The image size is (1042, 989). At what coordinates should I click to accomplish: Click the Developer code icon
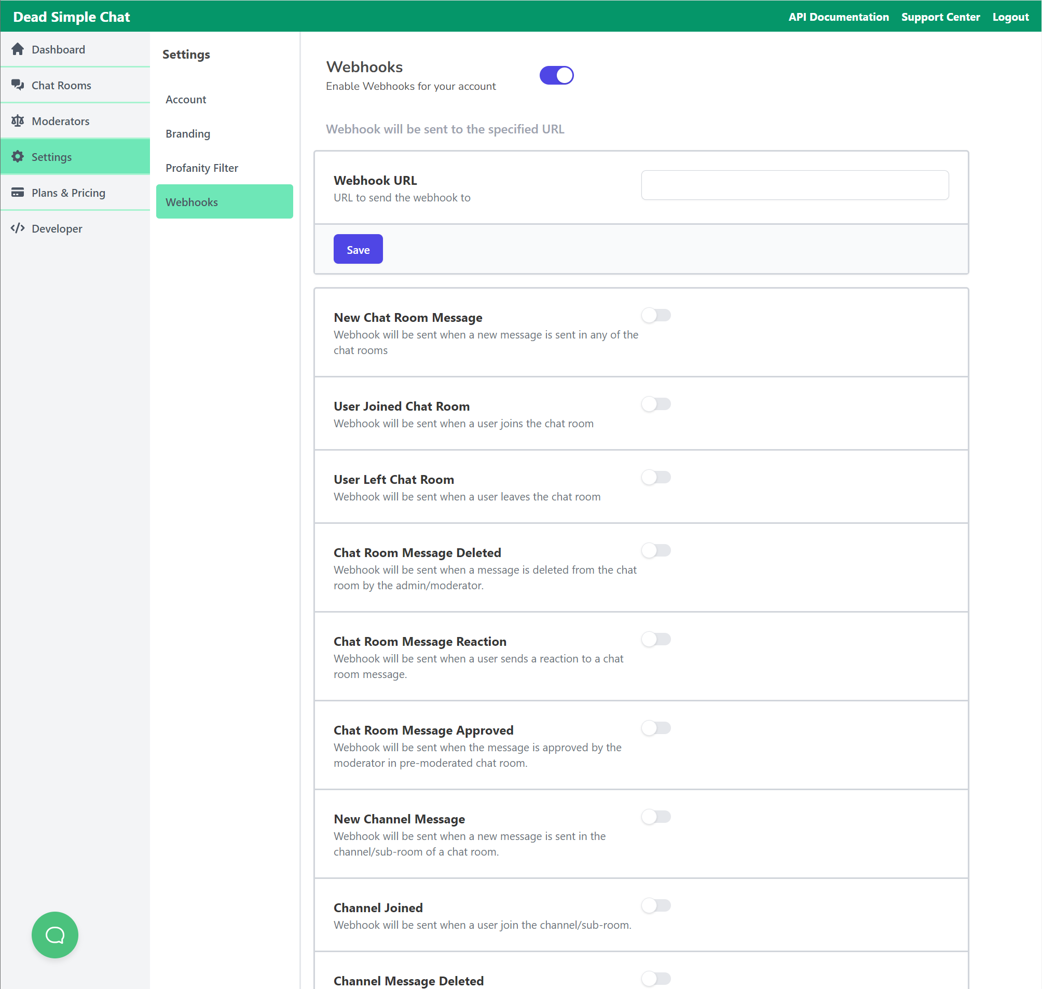pos(18,228)
